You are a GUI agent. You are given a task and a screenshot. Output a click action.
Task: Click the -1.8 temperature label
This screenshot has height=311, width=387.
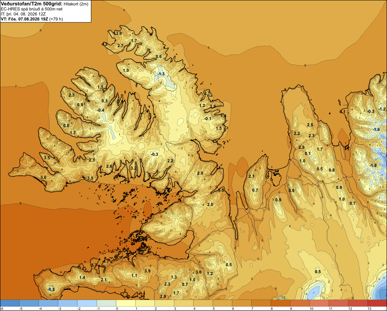pyautogui.click(x=373, y=165)
